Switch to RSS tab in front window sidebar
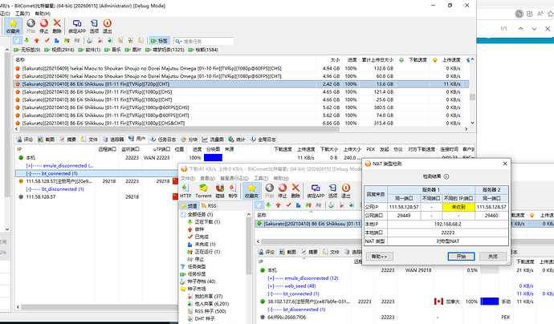The image size is (554, 324). click(209, 206)
